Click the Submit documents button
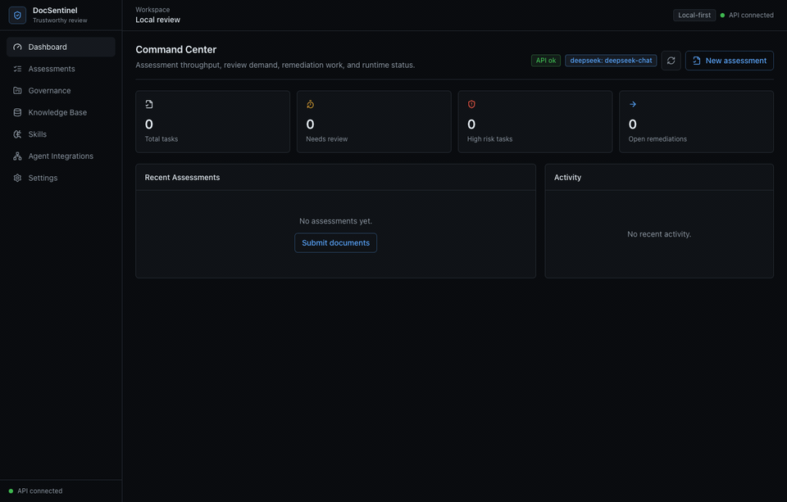The height and width of the screenshot is (502, 787). (x=336, y=242)
